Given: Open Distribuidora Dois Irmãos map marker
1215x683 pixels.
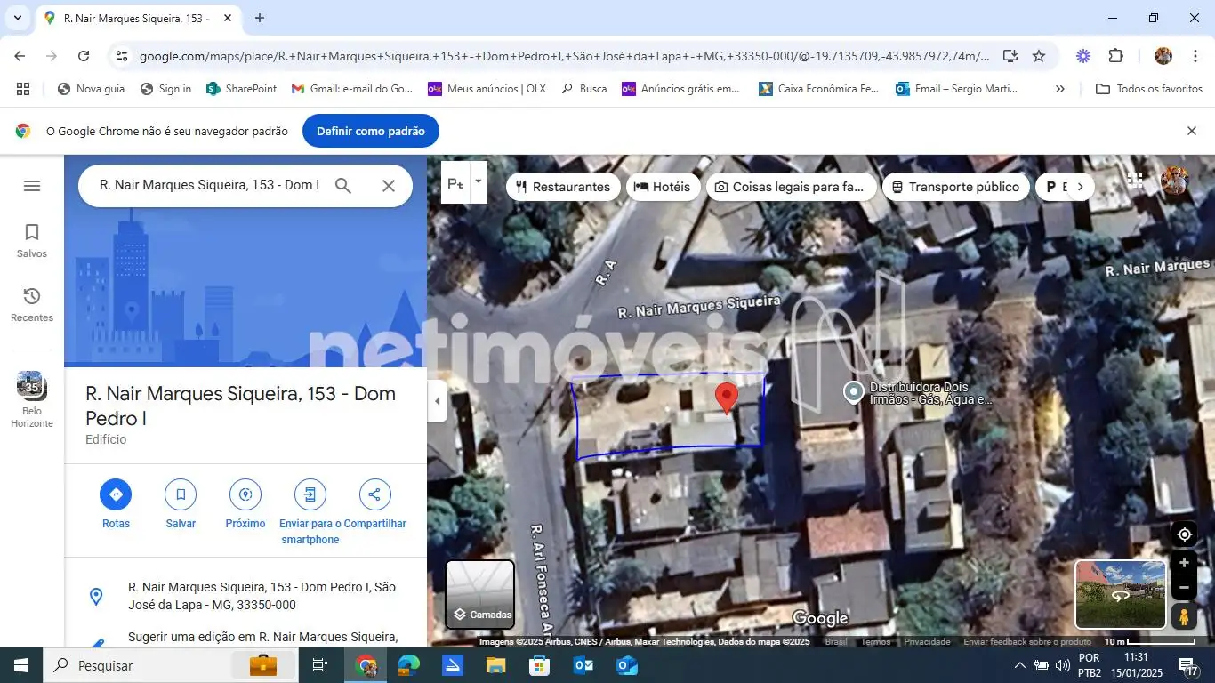Looking at the screenshot, I should pos(854,391).
